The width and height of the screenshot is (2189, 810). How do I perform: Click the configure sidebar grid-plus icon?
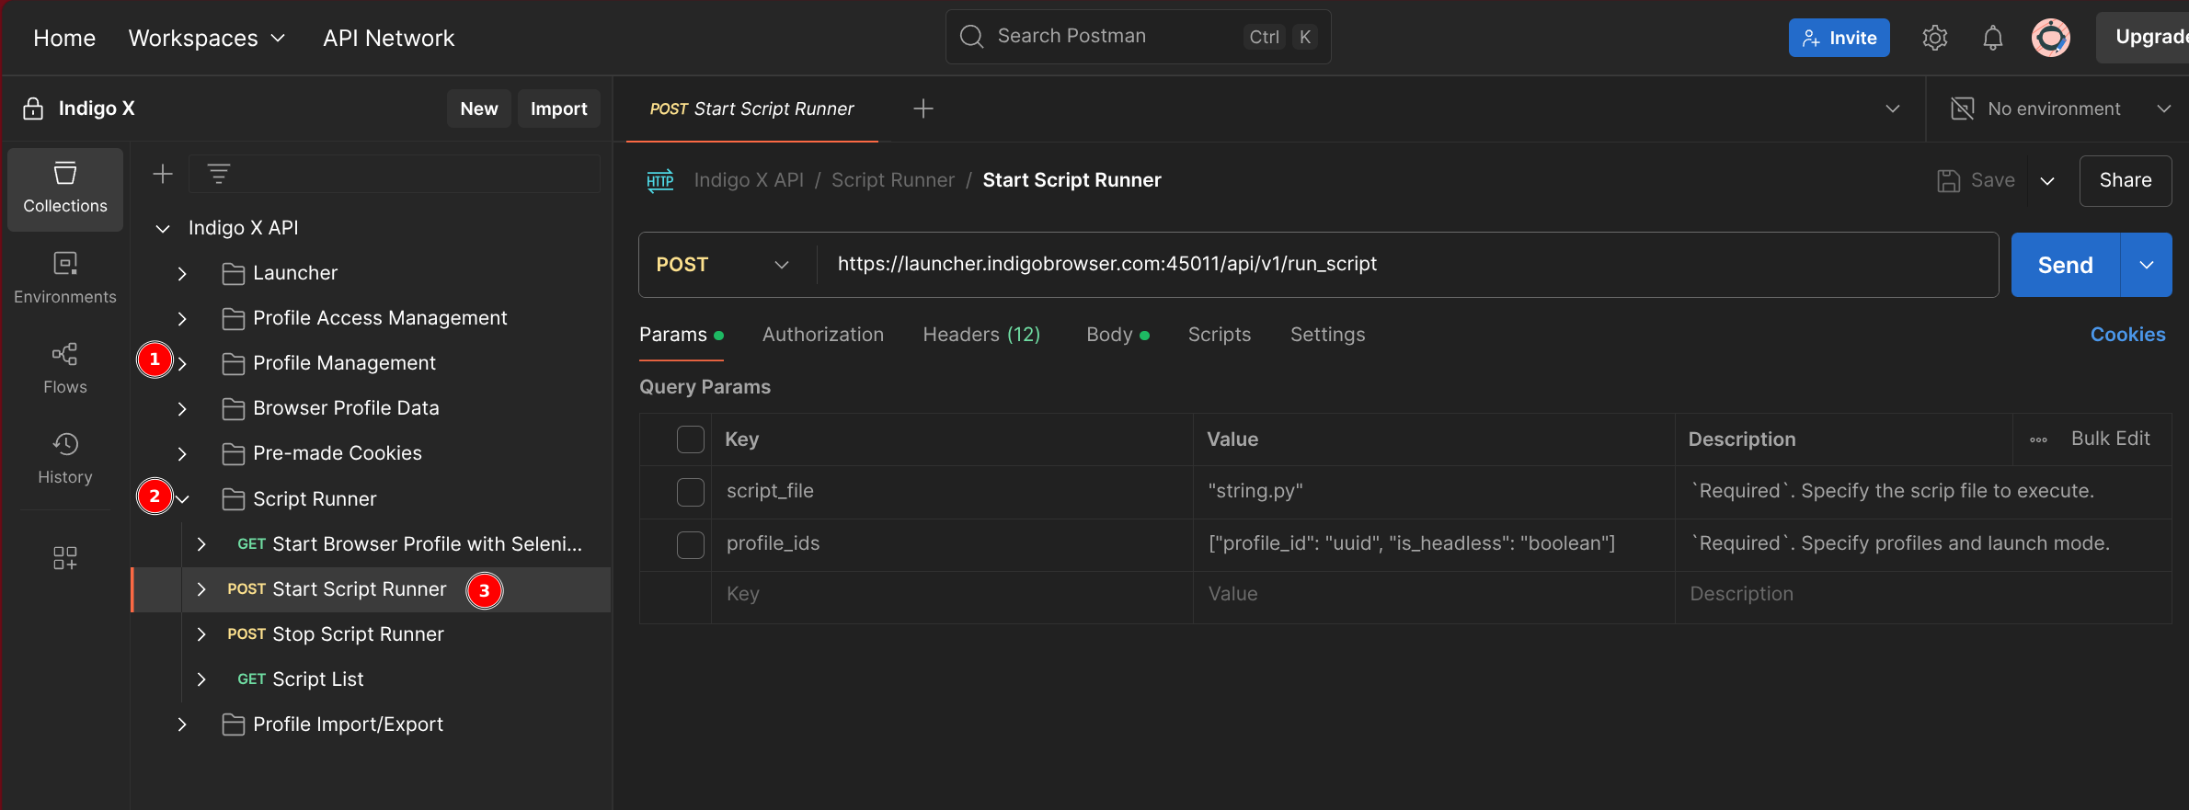coord(65,558)
